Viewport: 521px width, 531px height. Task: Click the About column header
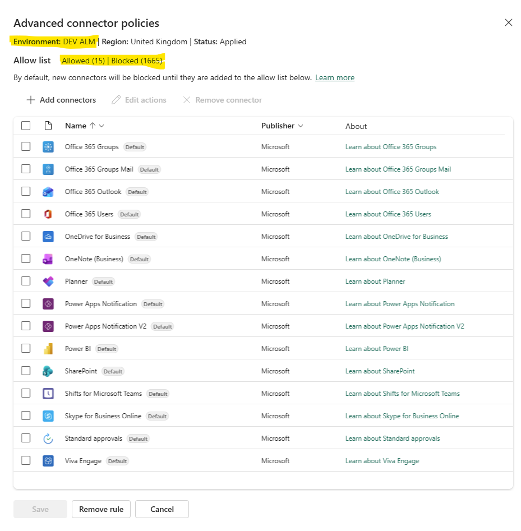tap(356, 126)
